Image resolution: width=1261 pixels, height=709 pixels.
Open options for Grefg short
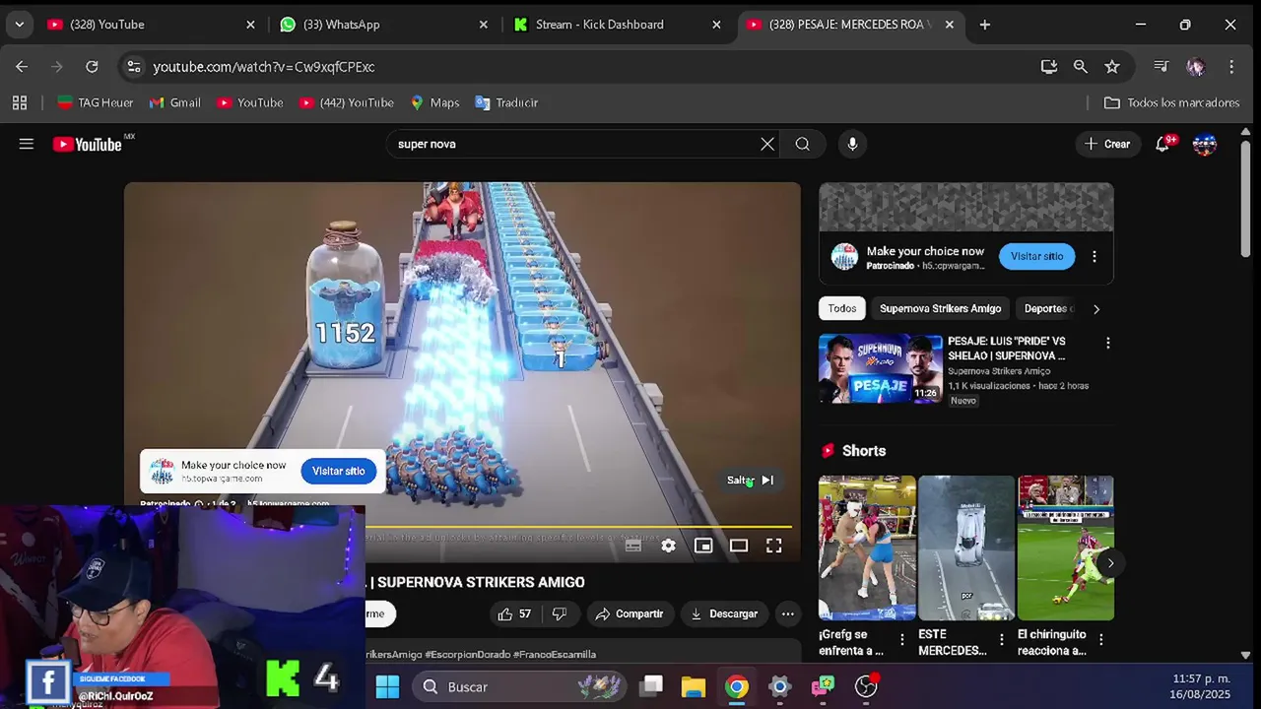click(901, 639)
